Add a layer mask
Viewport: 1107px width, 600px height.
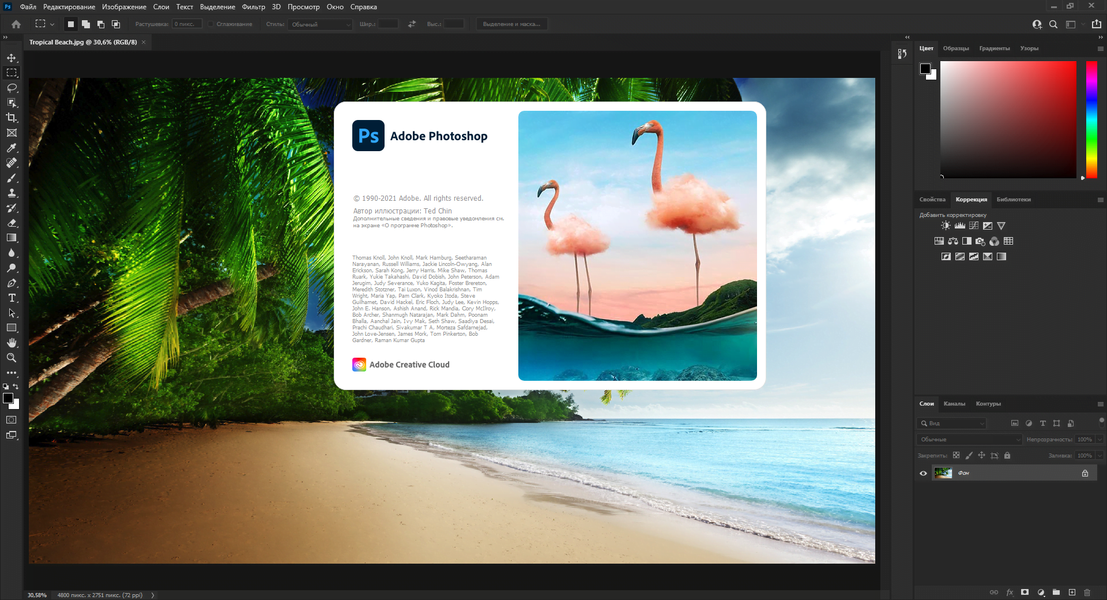coord(1025,592)
